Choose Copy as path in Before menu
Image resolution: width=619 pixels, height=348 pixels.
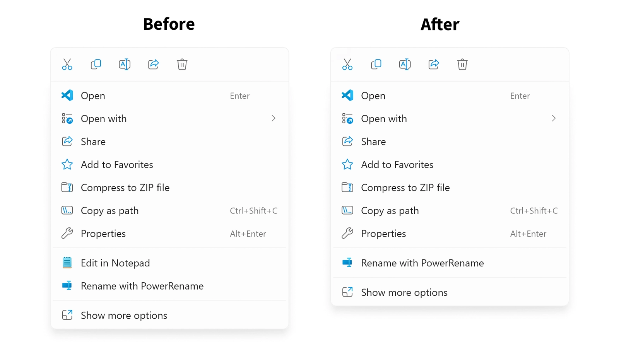[x=109, y=211]
